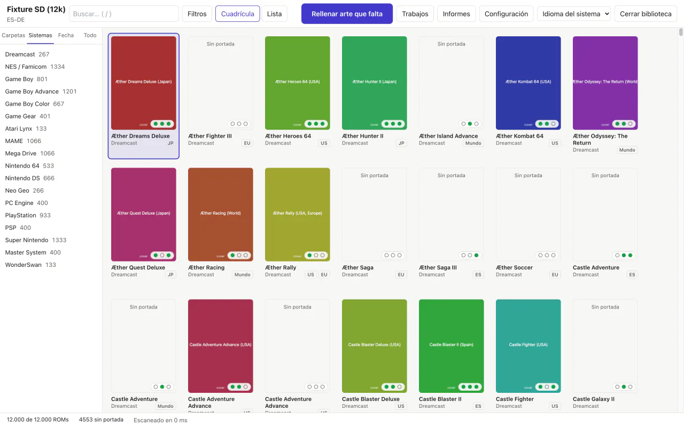Screen dimensions: 684x427
Task: Click the Æther Rally cover
Action: click(x=298, y=215)
